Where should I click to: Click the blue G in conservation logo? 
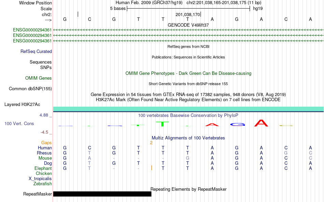(x=237, y=124)
